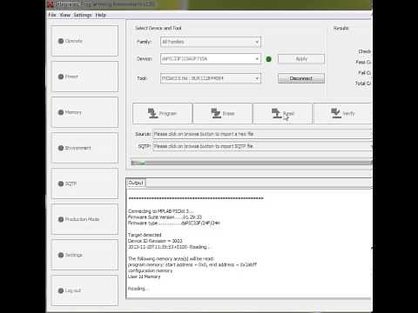
Task: Click the "Firmware type" output line
Action: pyautogui.click(x=174, y=223)
